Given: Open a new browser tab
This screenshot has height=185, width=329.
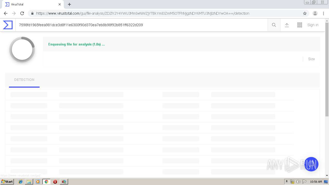Looking at the screenshot, I should pyautogui.click(x=69, y=4).
